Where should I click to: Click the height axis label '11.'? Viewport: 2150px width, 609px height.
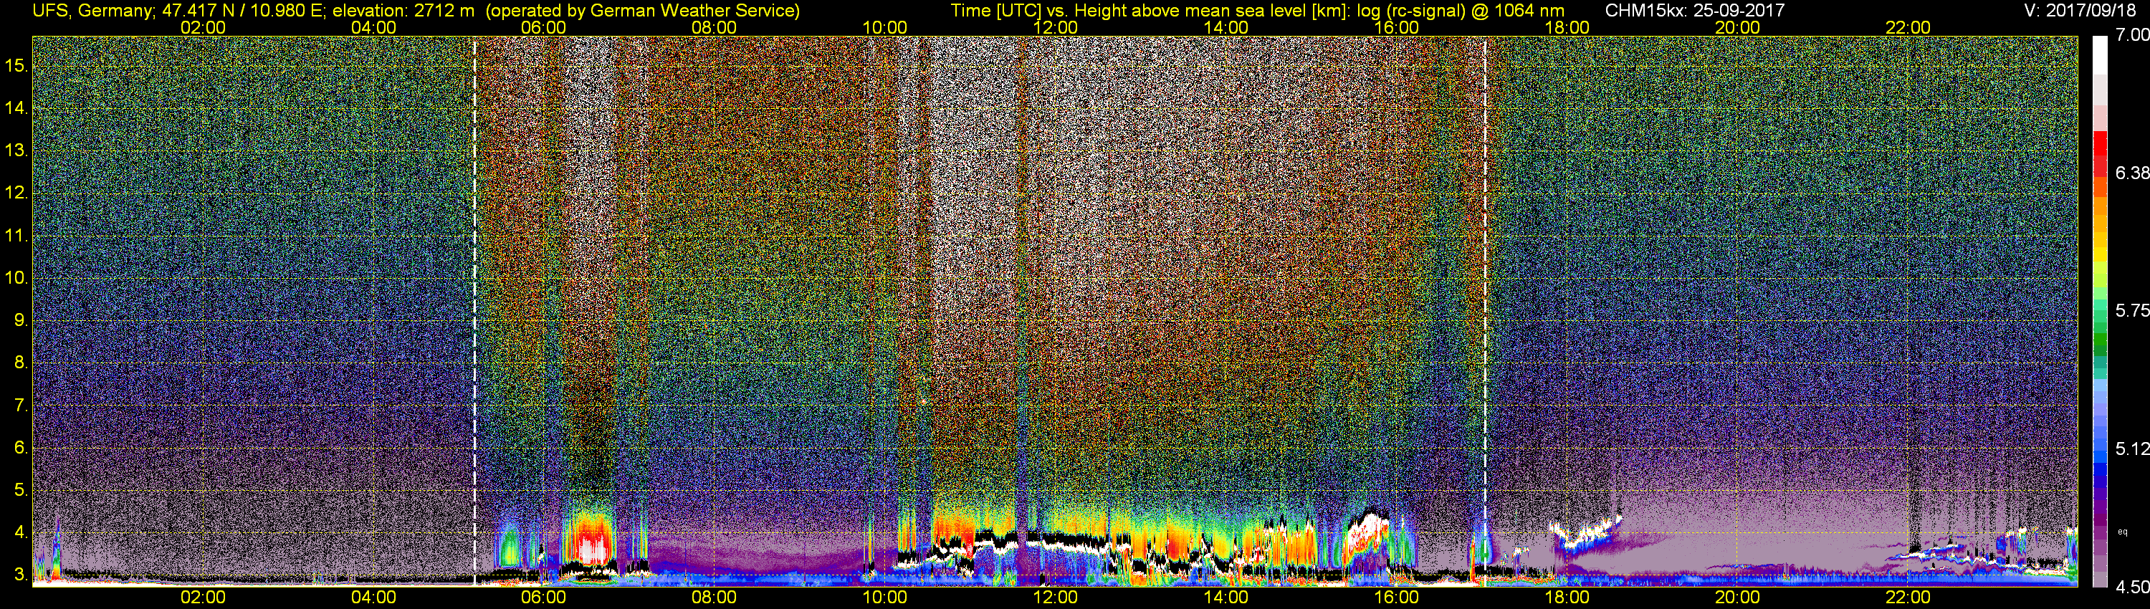(x=16, y=235)
